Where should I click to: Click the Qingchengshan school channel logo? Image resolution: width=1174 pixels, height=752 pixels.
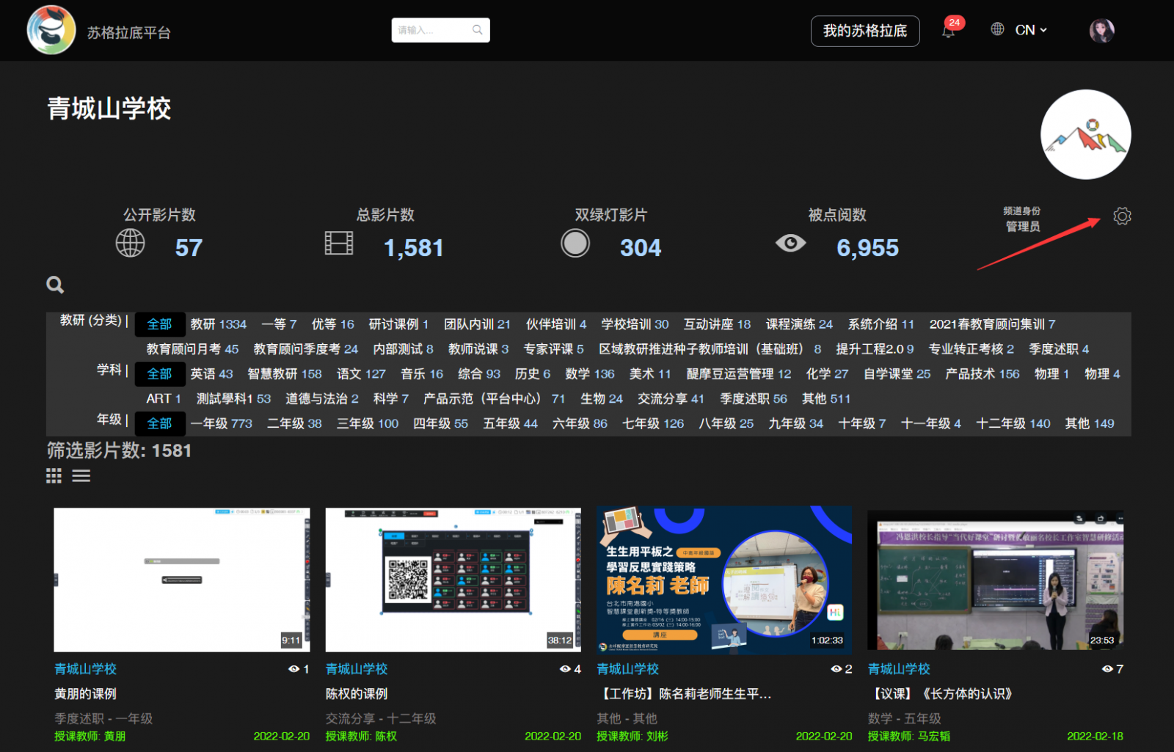1085,135
